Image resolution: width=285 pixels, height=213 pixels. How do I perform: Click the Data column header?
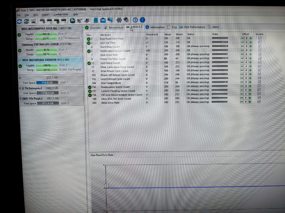[x=215, y=34]
